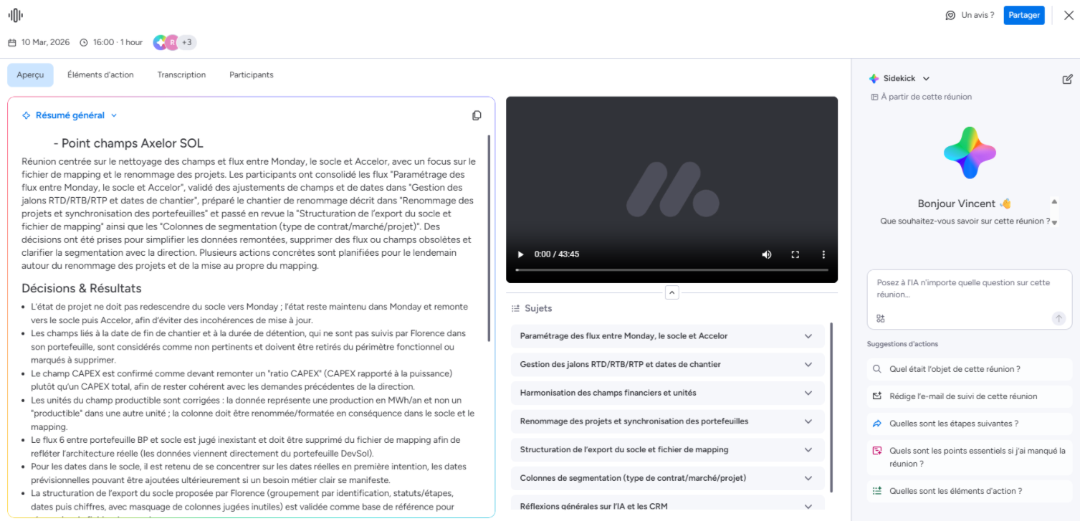
Task: Click the new chat edit icon in Sidekick
Action: [x=1067, y=79]
